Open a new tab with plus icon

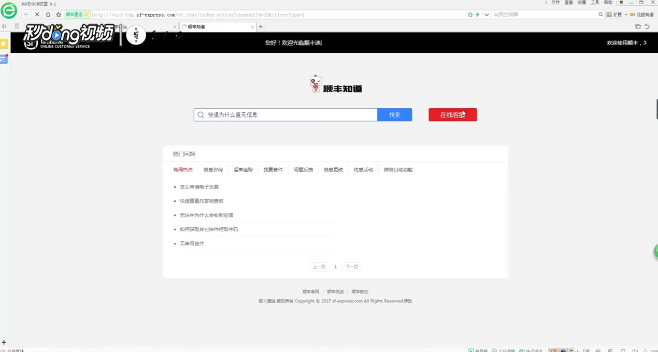pos(261,26)
